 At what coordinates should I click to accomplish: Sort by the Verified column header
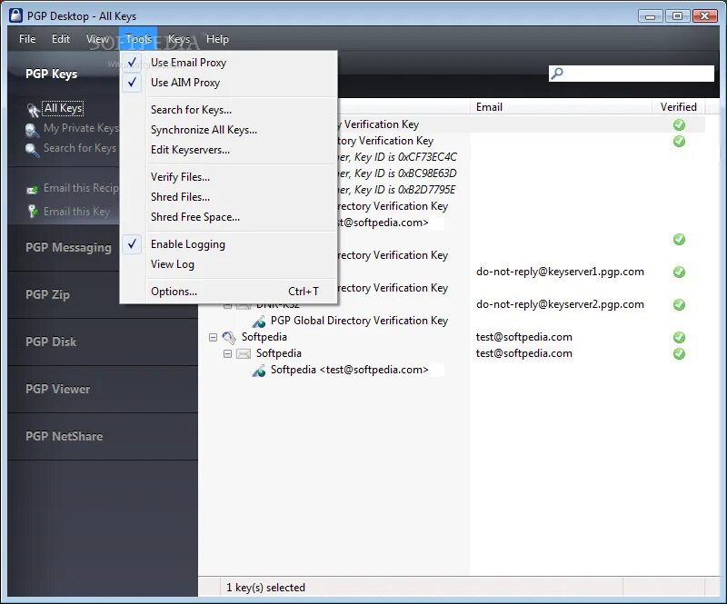[678, 107]
